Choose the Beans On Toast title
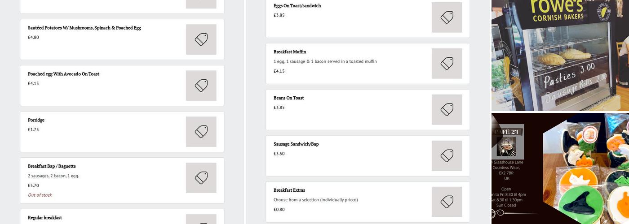The height and width of the screenshot is (224, 629). coord(288,98)
